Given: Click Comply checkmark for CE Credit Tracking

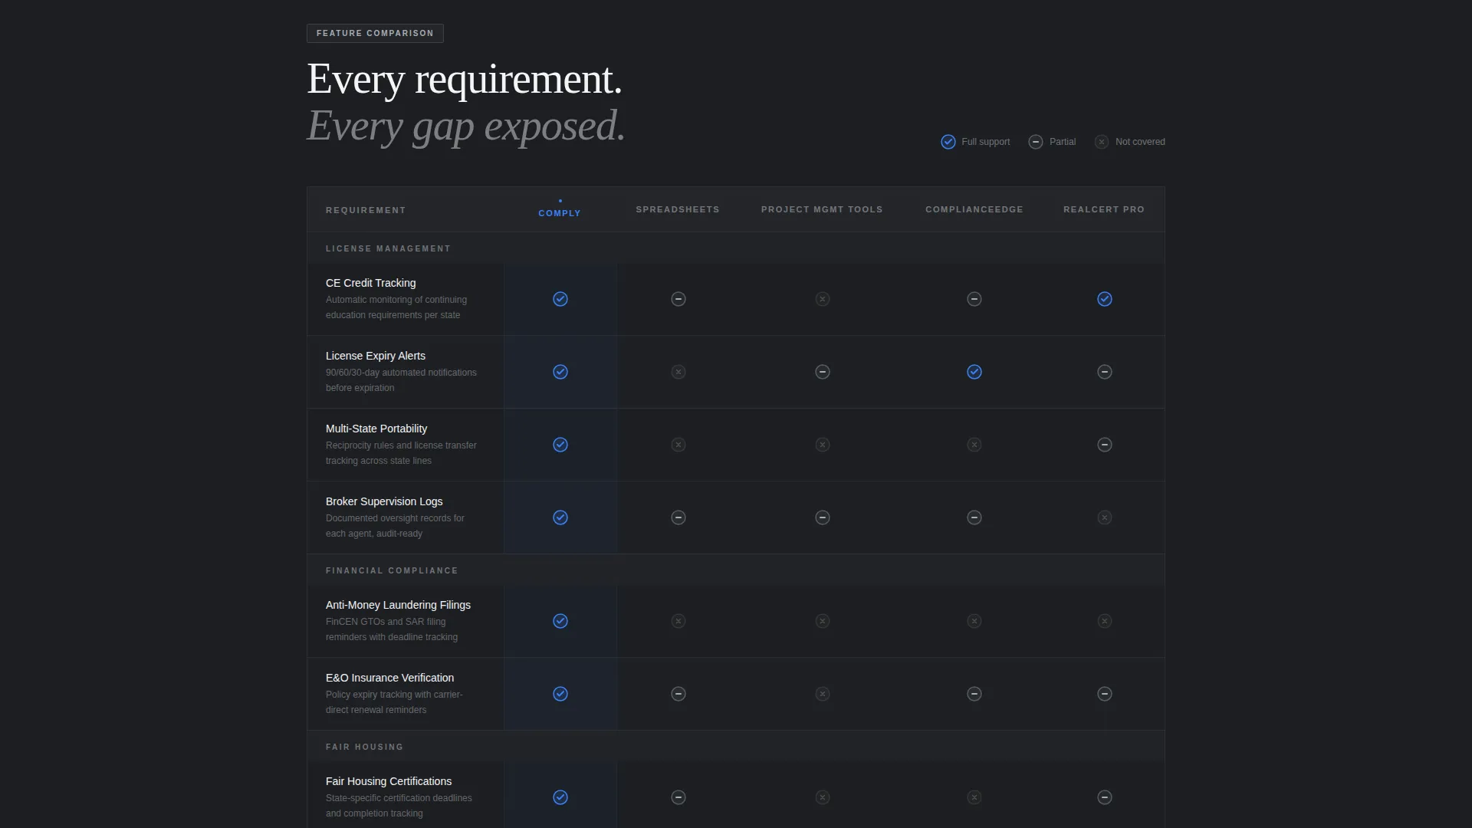Looking at the screenshot, I should pos(560,299).
